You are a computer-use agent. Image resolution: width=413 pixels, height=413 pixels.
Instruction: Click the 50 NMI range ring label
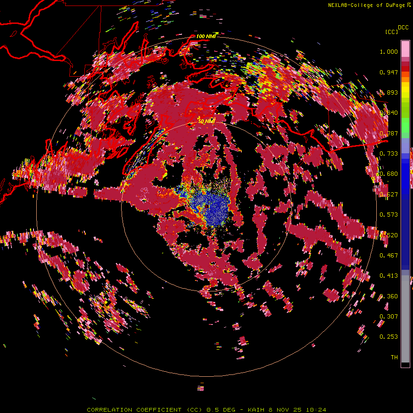(x=206, y=121)
